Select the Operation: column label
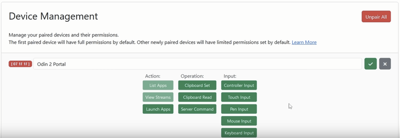Image resolution: width=400 pixels, height=138 pixels. (192, 76)
